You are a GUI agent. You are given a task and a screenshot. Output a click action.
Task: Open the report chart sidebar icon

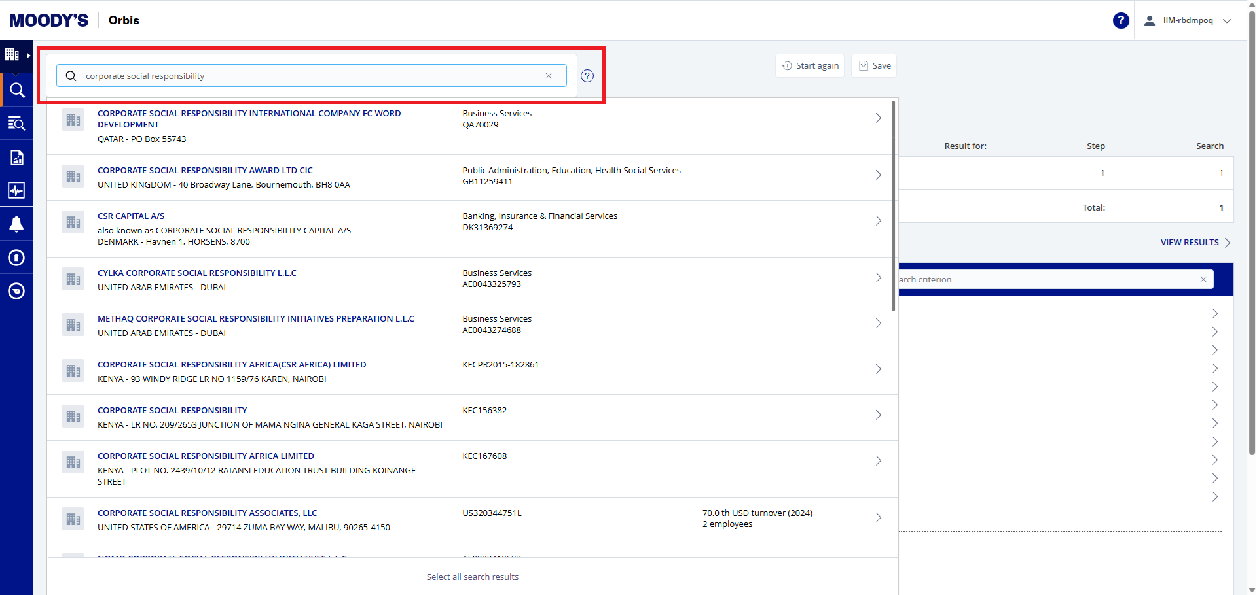click(x=16, y=157)
